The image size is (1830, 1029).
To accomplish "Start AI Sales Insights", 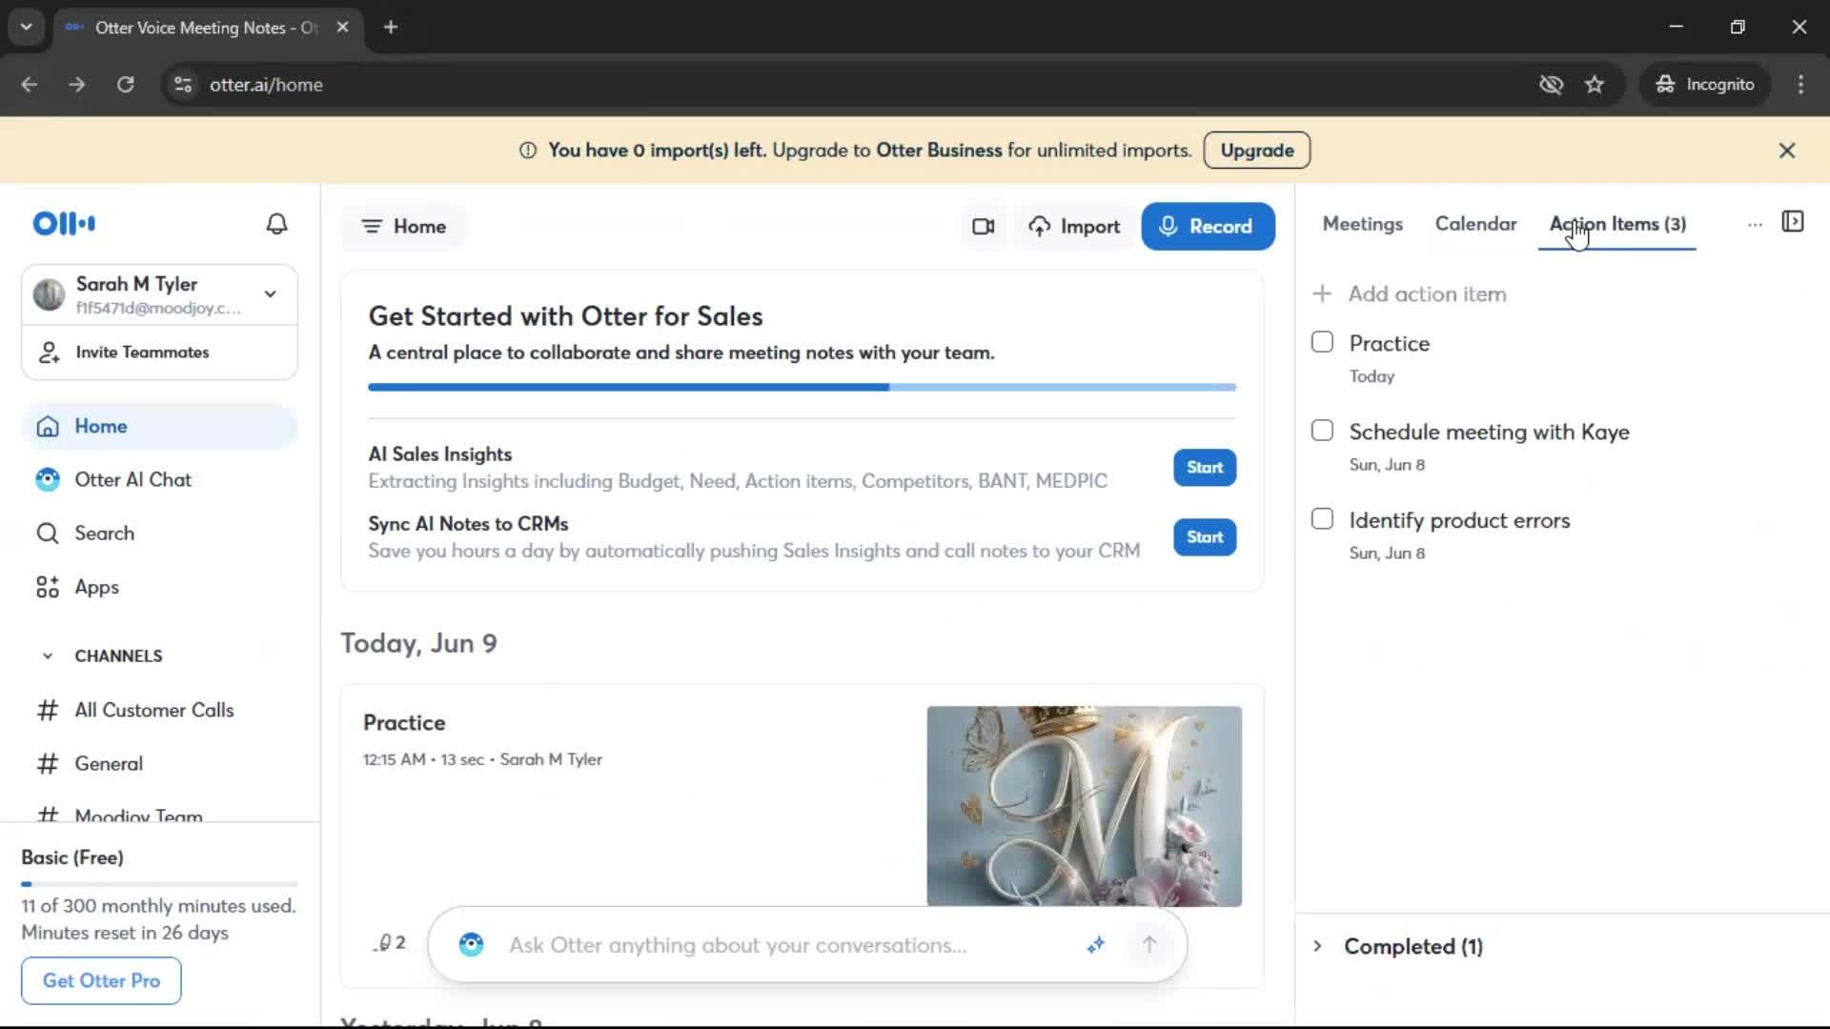I will [1205, 468].
